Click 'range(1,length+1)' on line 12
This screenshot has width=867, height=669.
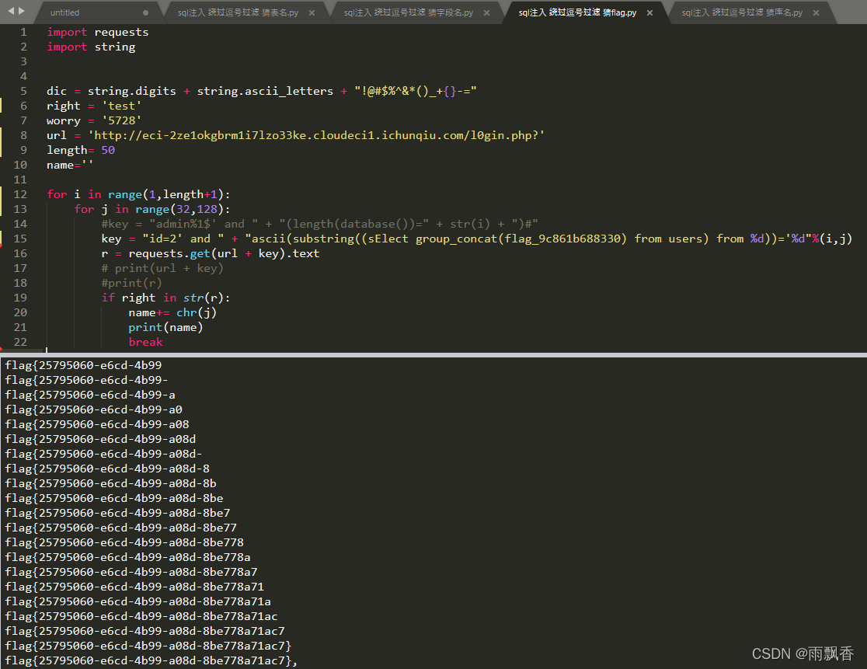point(166,194)
